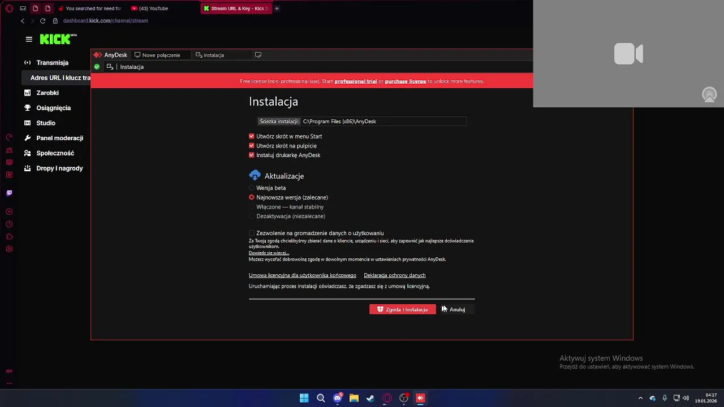Click the installation path field

point(362,121)
